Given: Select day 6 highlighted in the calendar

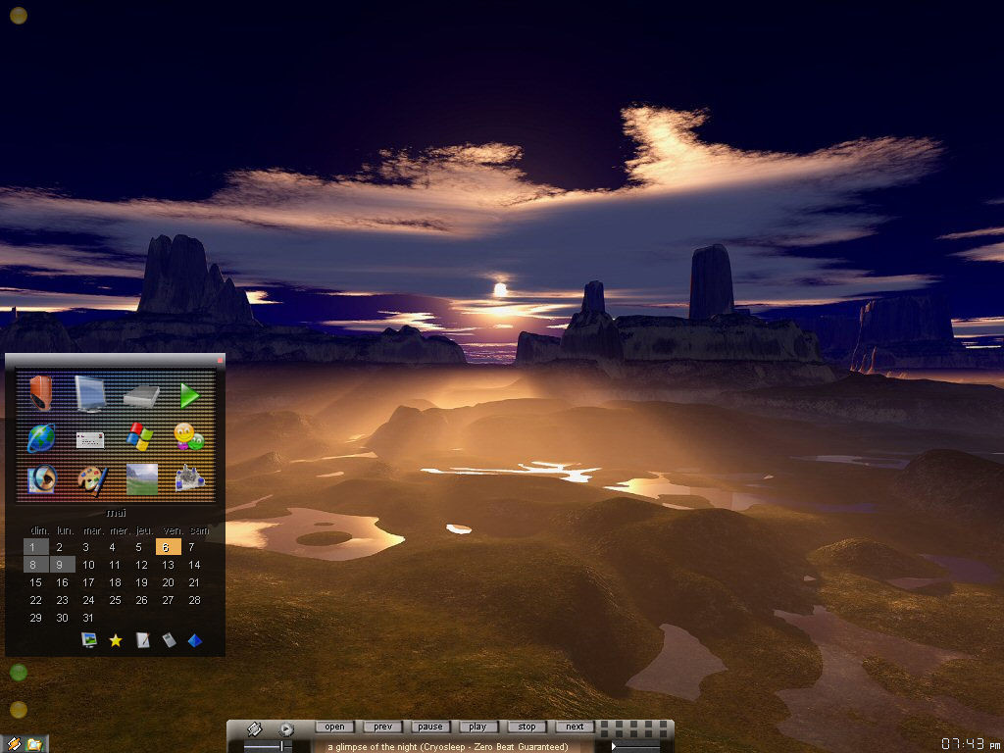Looking at the screenshot, I should point(168,547).
